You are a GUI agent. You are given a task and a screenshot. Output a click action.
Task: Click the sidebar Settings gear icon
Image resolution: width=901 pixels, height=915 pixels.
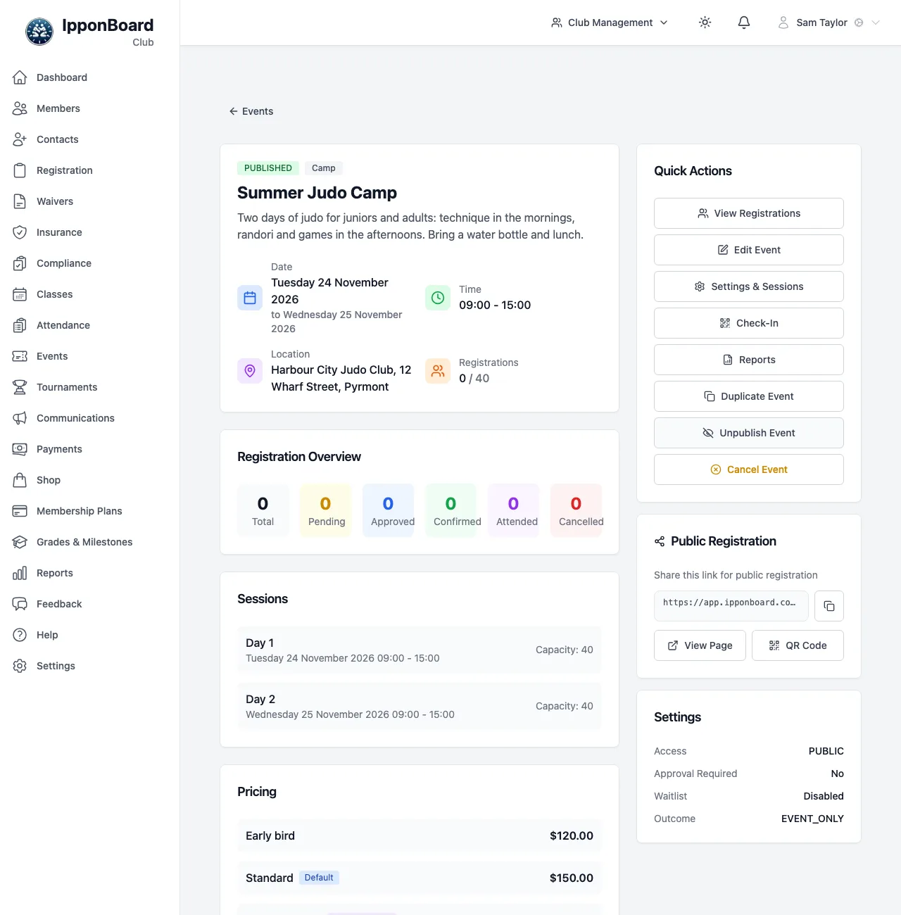coord(20,666)
